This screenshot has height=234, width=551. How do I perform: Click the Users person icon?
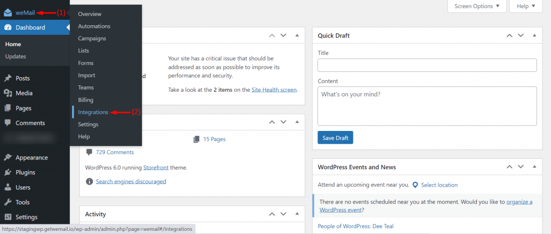[x=8, y=187]
